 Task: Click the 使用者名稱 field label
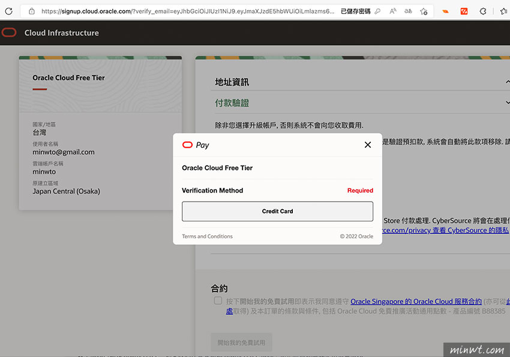45,144
